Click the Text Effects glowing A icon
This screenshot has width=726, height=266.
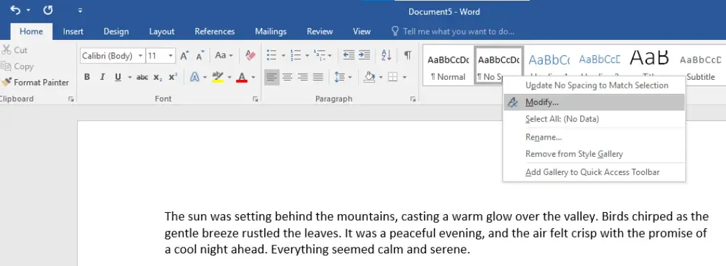195,77
